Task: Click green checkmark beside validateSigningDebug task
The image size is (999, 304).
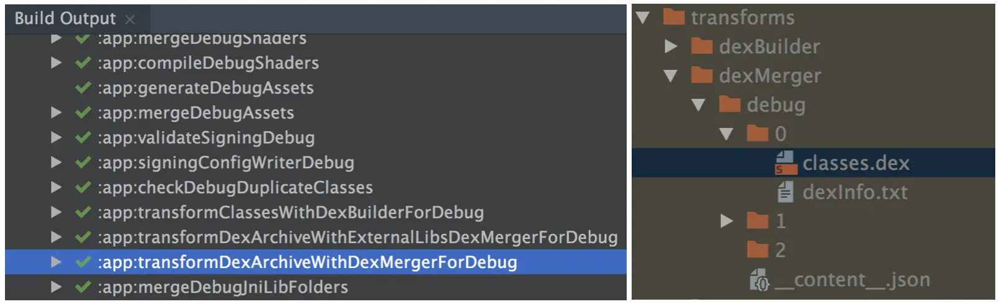Action: tap(83, 138)
